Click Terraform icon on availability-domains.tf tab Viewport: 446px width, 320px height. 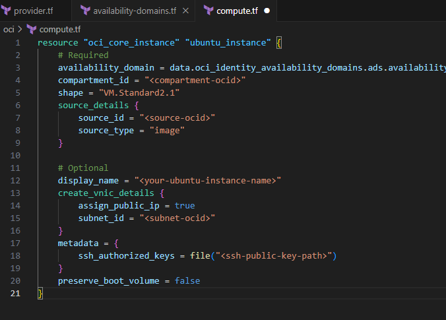point(85,11)
